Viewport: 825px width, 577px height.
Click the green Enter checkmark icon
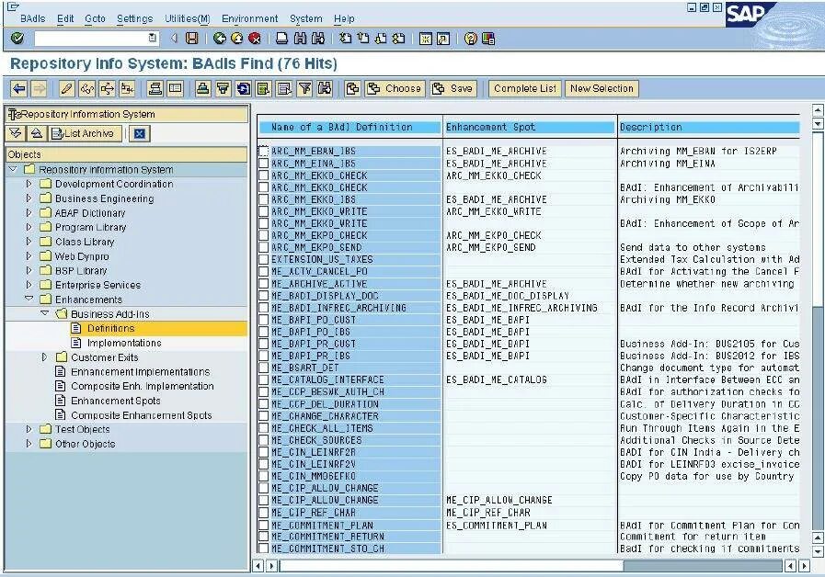coord(17,39)
